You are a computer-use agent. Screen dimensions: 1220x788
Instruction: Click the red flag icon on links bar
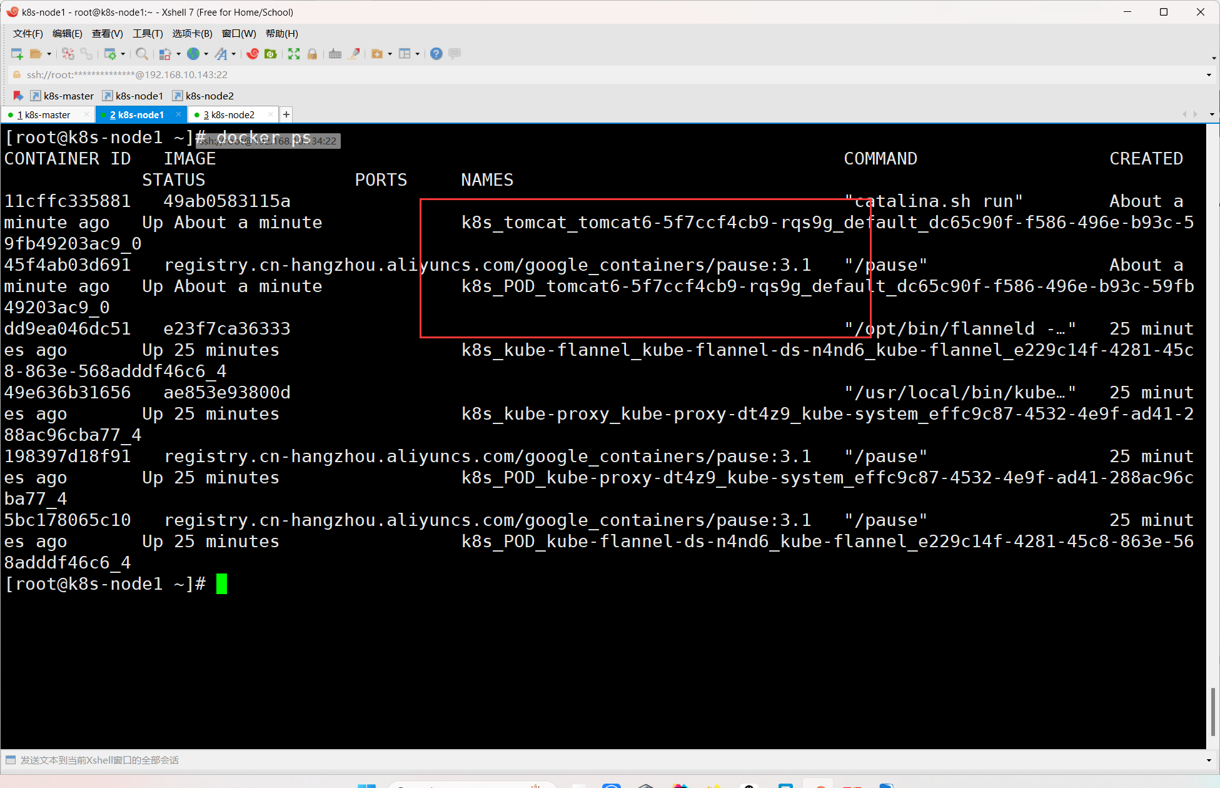coord(18,96)
